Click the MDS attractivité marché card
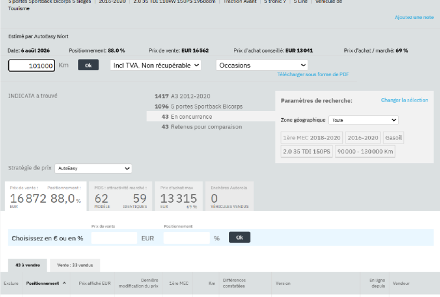This screenshot has width=440, height=297. click(120, 196)
